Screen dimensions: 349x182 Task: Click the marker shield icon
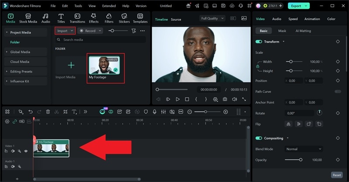tap(146, 112)
